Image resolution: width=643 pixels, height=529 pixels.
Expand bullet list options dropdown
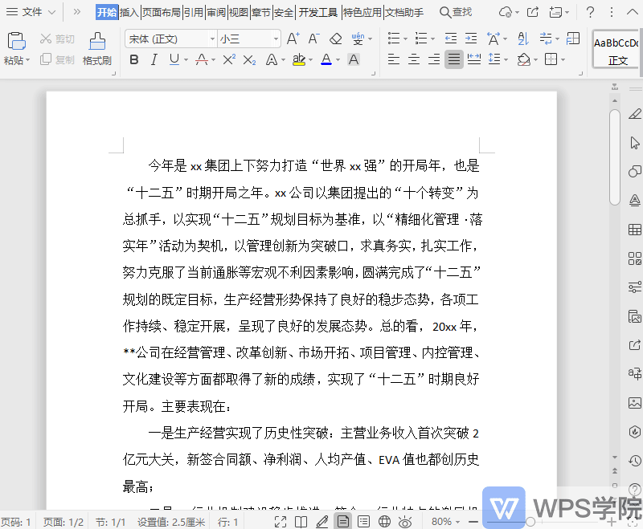click(406, 39)
